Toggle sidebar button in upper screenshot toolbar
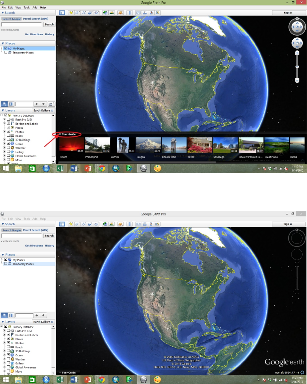Screen dimensions: 307x384 tap(62, 13)
